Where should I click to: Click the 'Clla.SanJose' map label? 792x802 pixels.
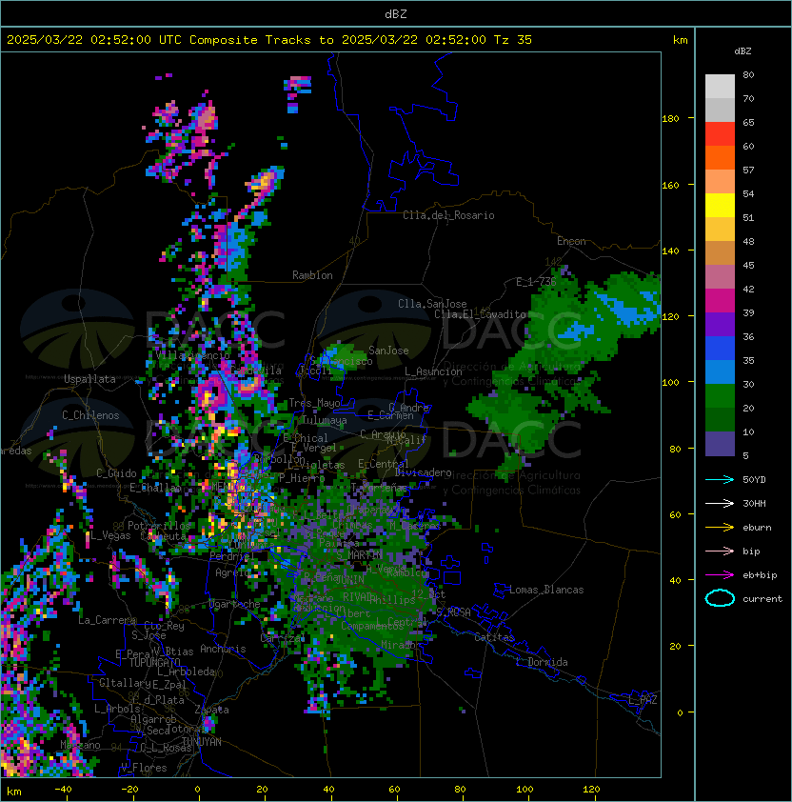pyautogui.click(x=432, y=304)
